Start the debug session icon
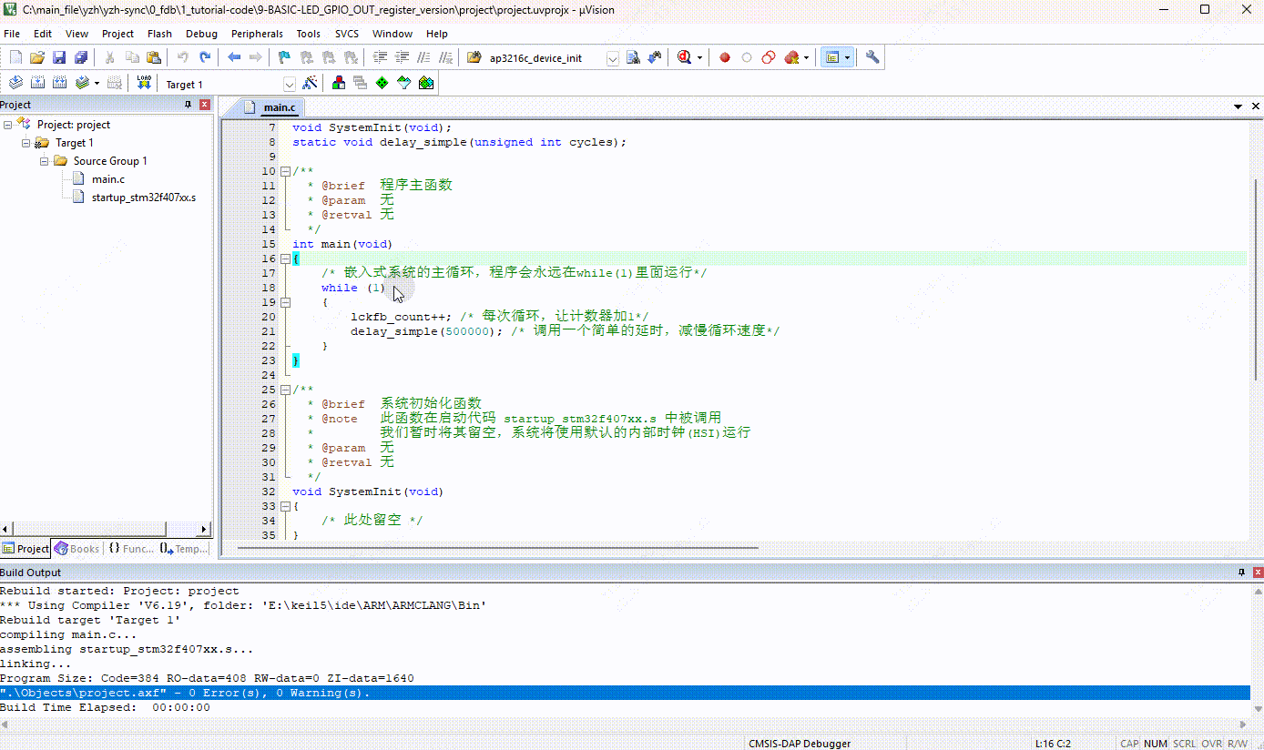This screenshot has width=1264, height=750. pyautogui.click(x=684, y=57)
